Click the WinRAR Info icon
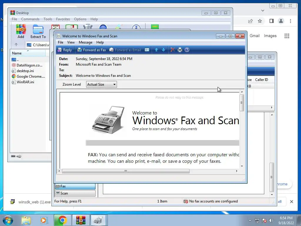The height and width of the screenshot is (226, 301). (x=136, y=27)
